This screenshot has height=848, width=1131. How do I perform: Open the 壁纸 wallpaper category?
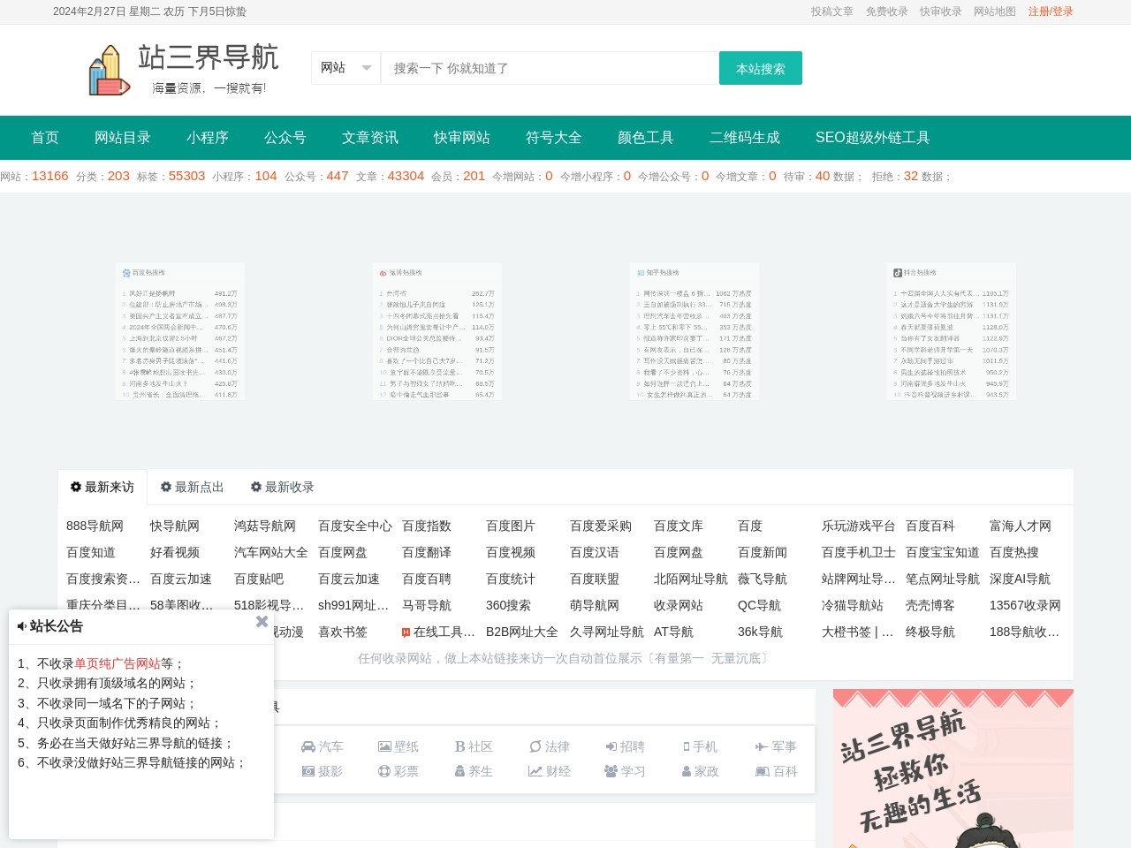pos(398,746)
